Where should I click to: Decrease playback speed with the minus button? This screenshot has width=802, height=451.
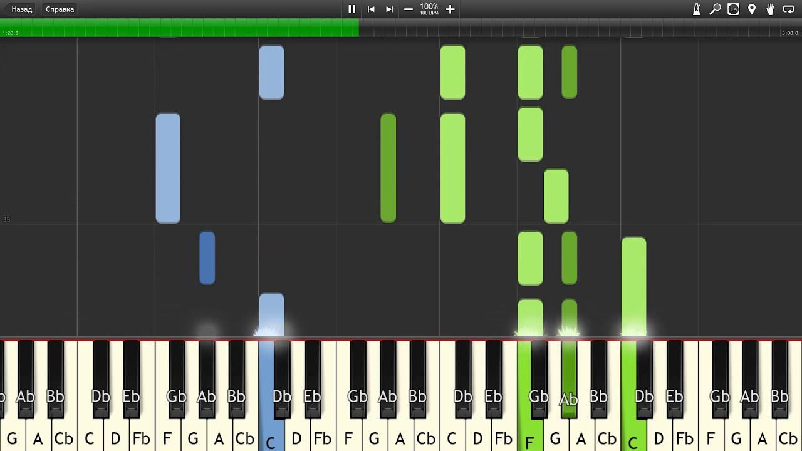click(x=409, y=9)
